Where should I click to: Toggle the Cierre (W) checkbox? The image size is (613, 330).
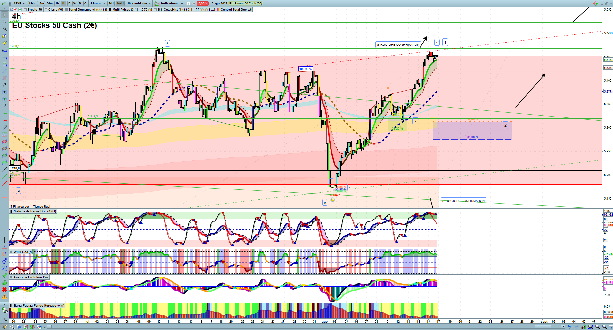tap(46, 10)
